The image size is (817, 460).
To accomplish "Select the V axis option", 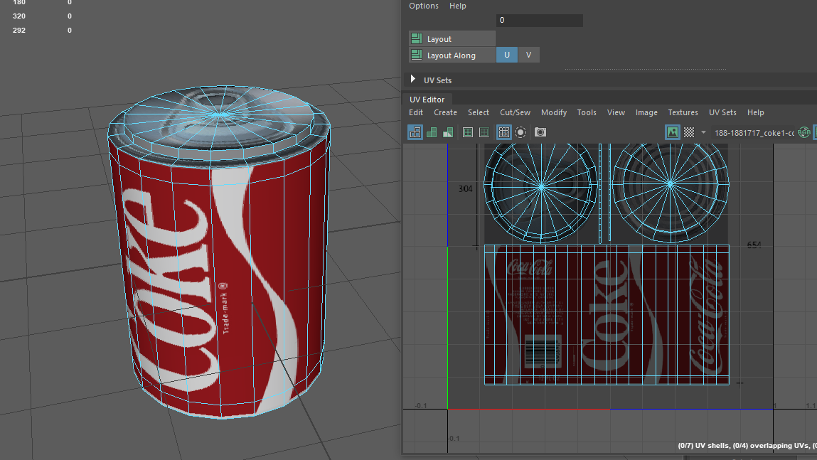I will coord(528,55).
